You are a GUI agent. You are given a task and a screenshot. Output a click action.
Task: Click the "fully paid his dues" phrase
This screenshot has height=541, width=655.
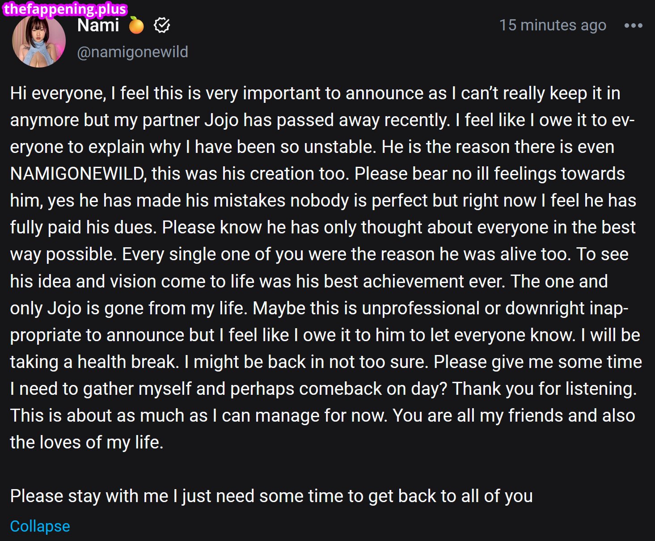83,228
